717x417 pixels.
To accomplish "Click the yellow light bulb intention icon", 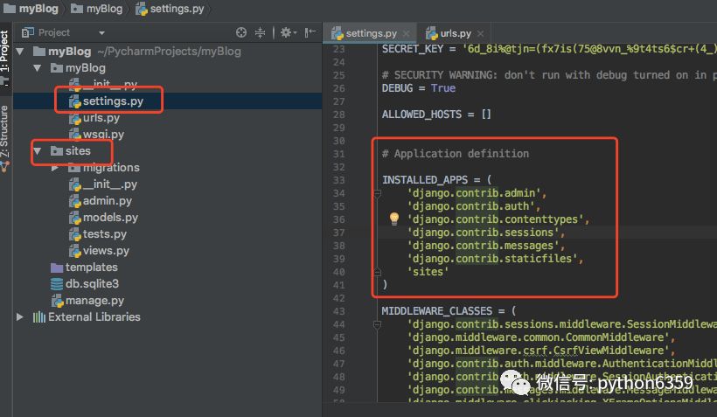I will (393, 219).
